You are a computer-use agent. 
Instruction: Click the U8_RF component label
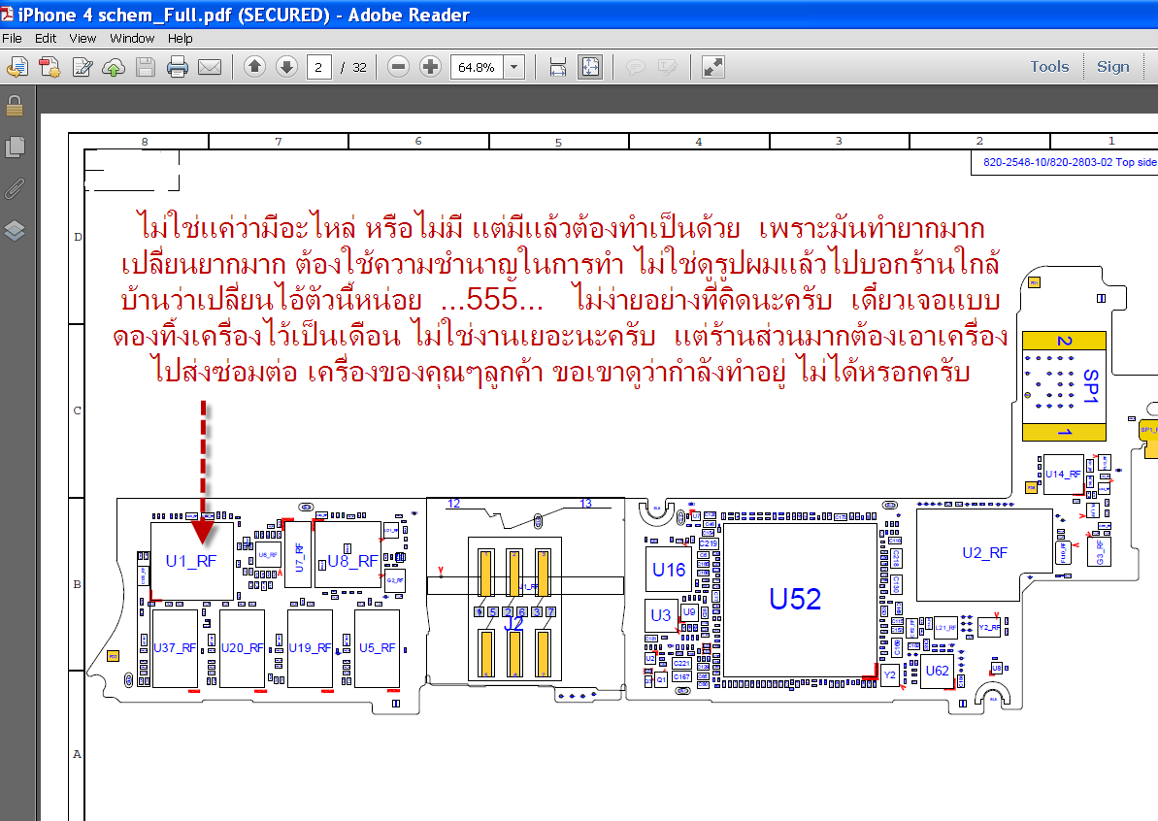(x=352, y=561)
